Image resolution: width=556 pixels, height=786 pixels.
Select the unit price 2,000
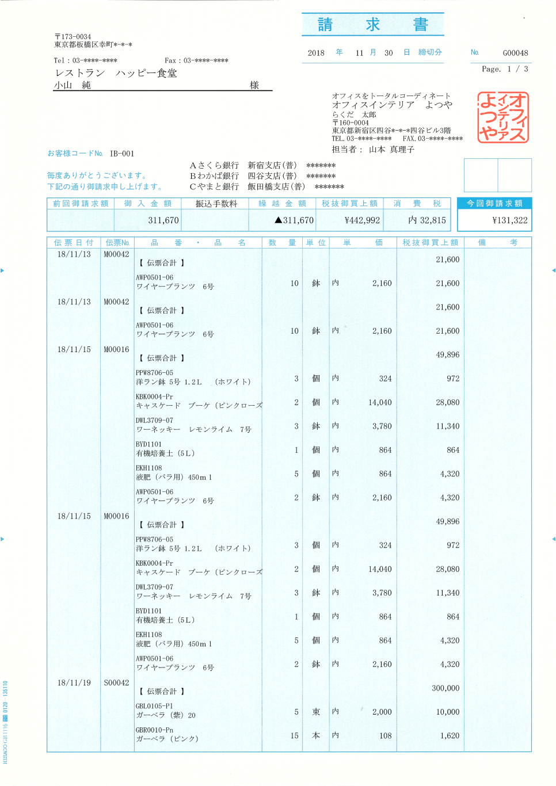click(382, 712)
